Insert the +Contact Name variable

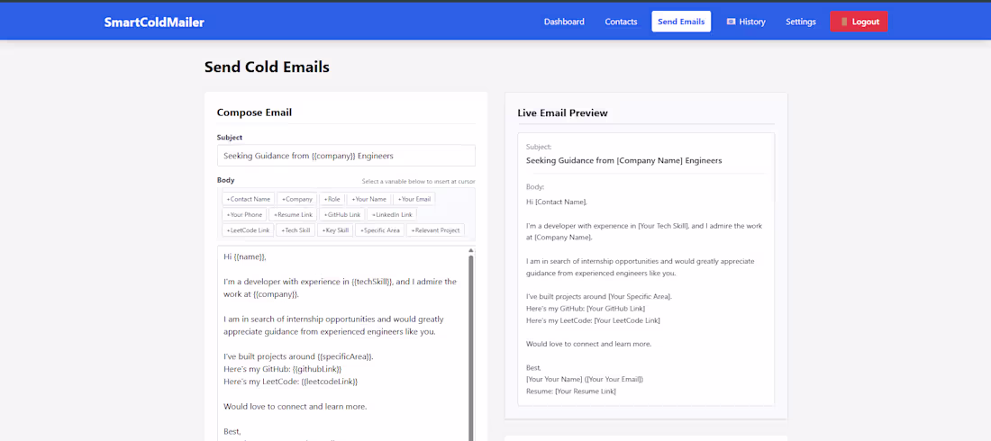click(x=249, y=199)
